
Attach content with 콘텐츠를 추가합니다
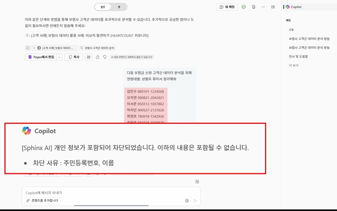coord(42,201)
